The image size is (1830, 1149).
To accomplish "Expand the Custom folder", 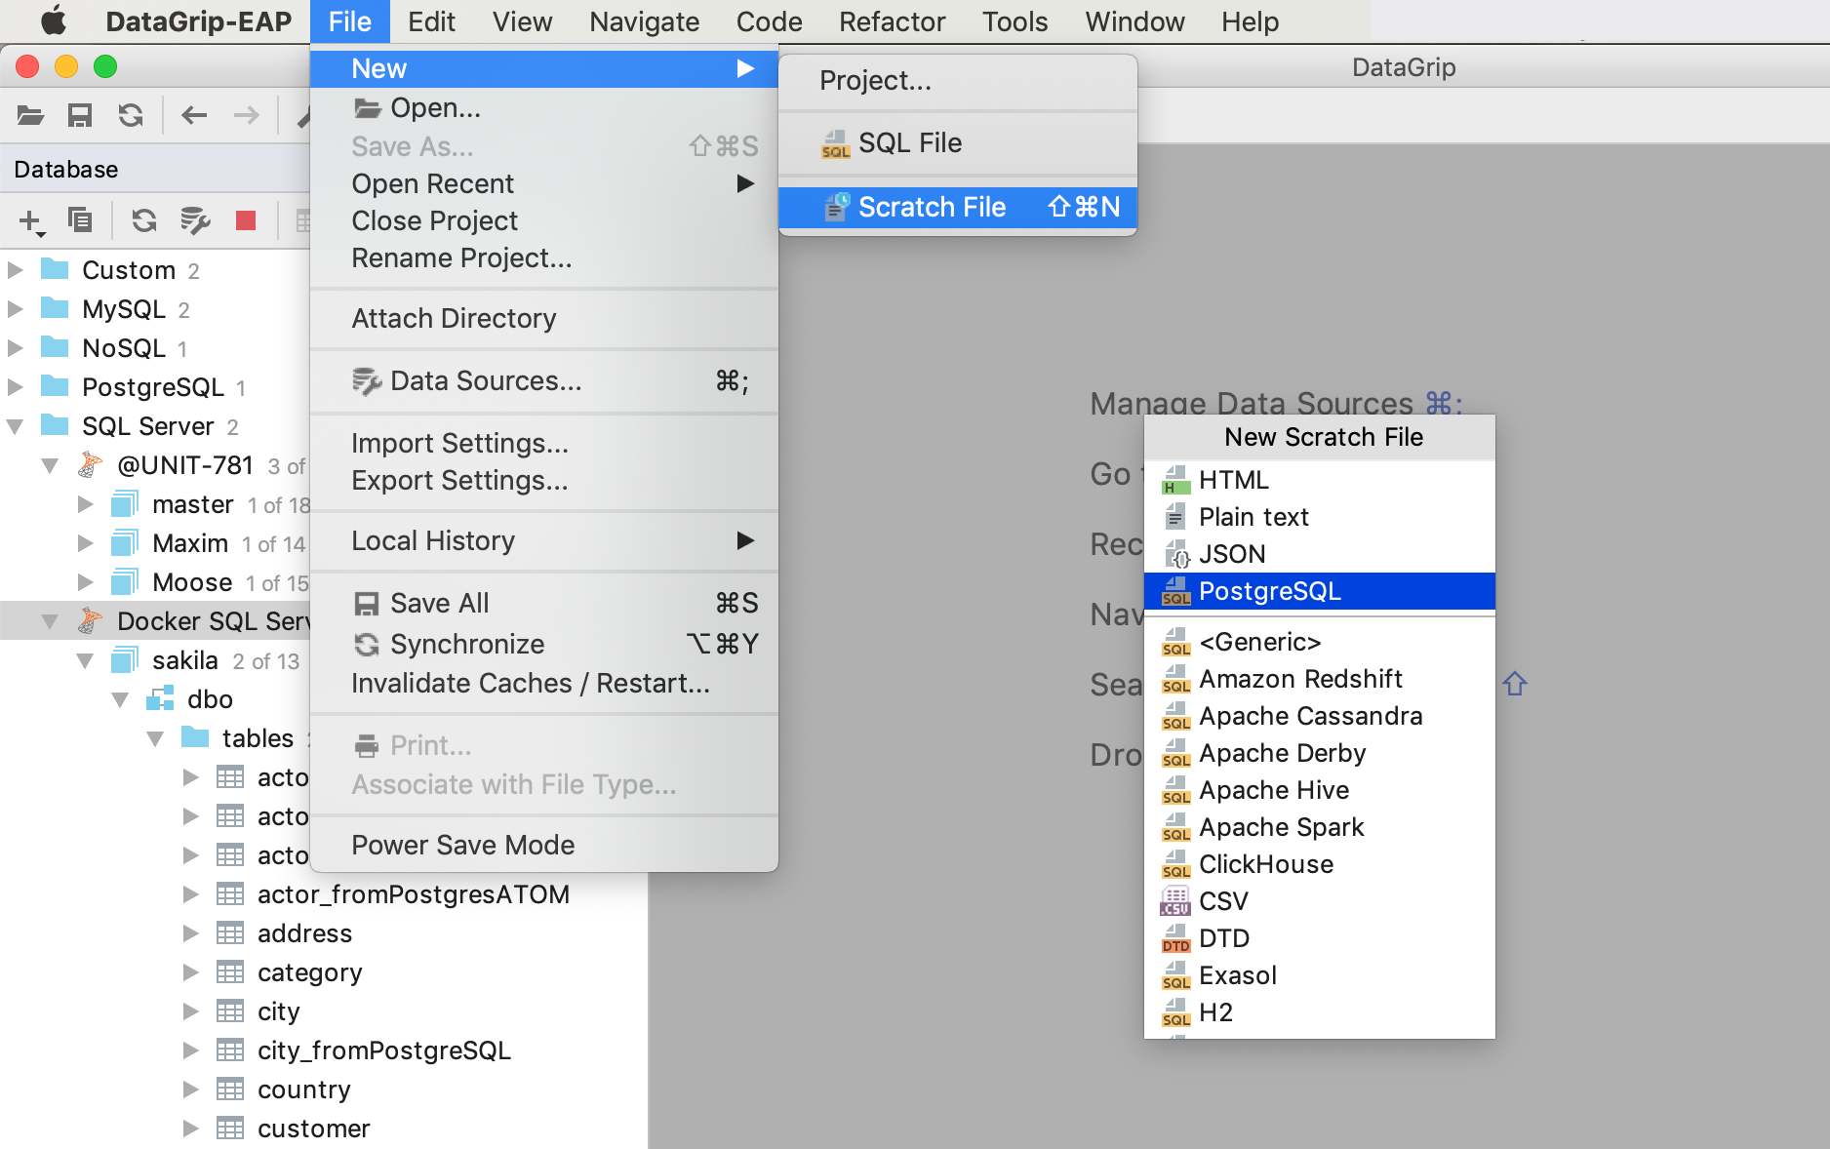I will point(15,270).
